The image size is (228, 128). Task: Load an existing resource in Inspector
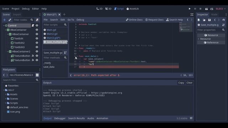(204, 20)
